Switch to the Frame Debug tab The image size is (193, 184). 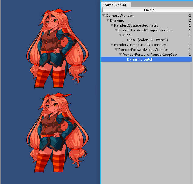[x=116, y=5]
